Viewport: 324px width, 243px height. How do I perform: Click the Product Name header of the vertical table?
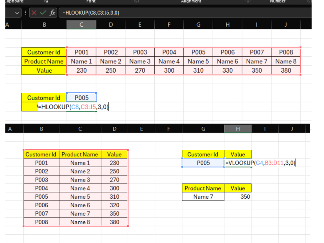[80, 155]
